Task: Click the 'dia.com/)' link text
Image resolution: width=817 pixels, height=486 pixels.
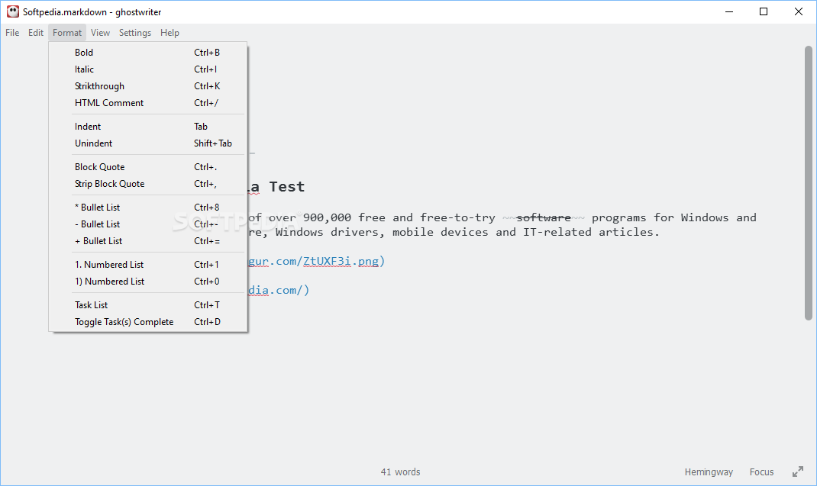Action: pos(279,290)
